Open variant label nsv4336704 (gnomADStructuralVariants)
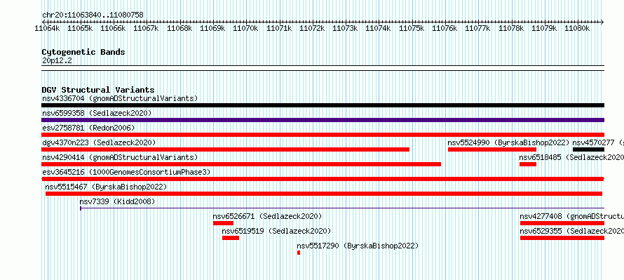This screenshot has height=280, width=624. click(x=120, y=98)
